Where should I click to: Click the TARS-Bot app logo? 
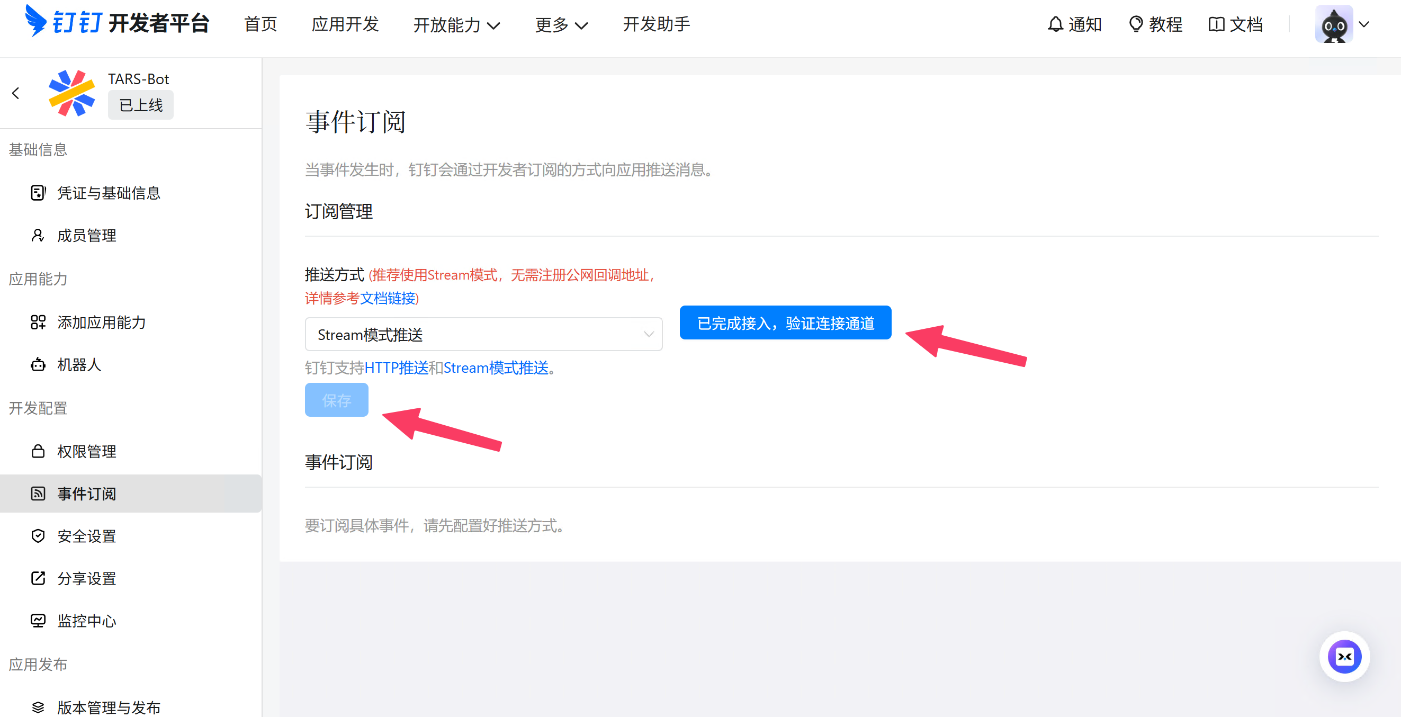[x=71, y=93]
